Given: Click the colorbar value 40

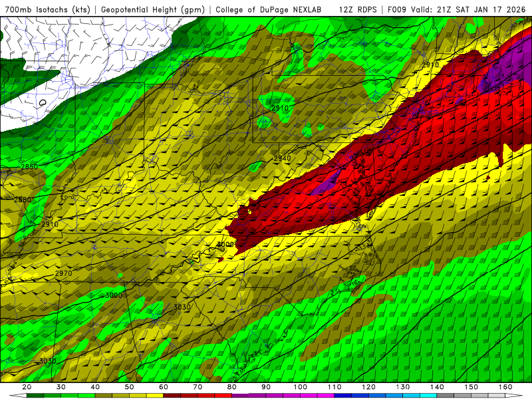Looking at the screenshot, I should 95,387.
